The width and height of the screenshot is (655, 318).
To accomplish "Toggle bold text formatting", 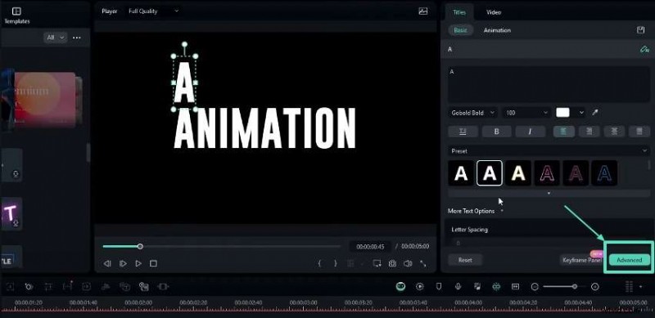I will (497, 132).
